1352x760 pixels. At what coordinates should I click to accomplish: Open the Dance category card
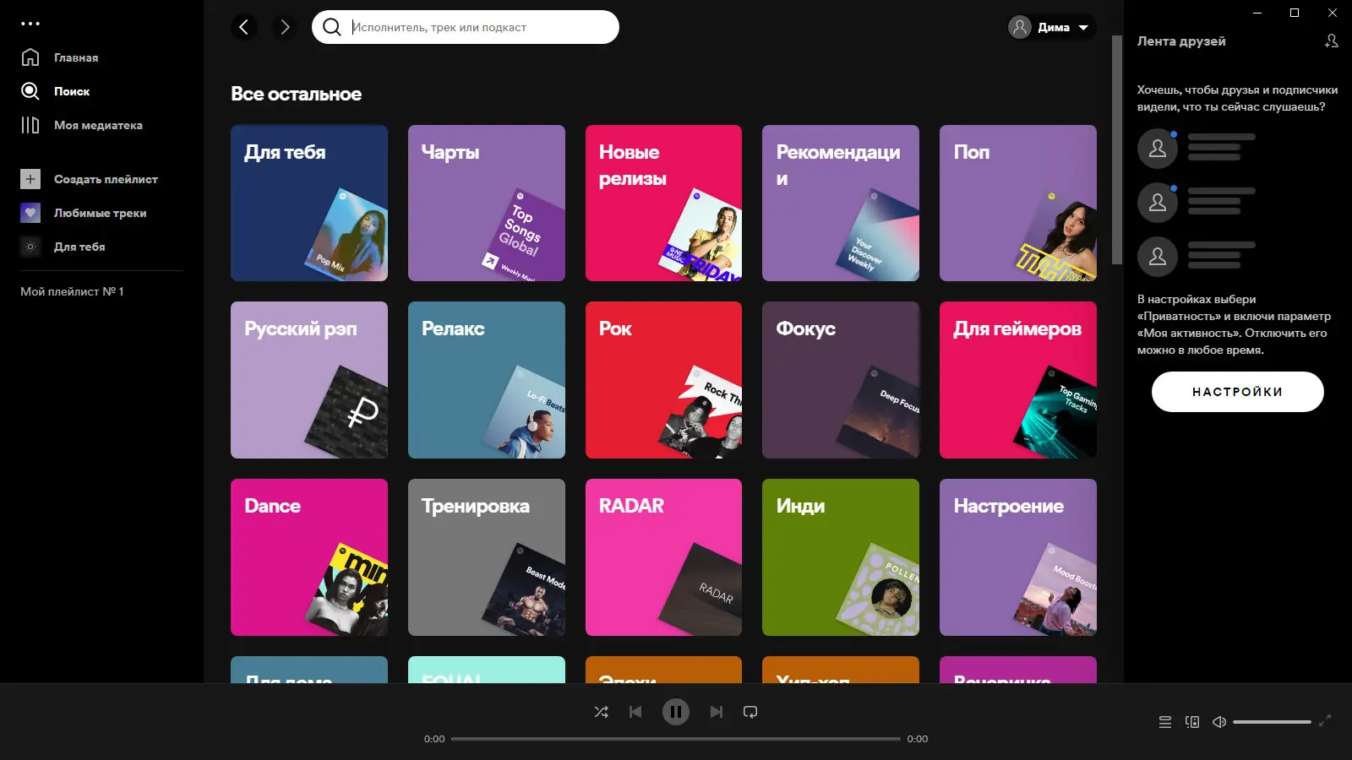click(309, 557)
